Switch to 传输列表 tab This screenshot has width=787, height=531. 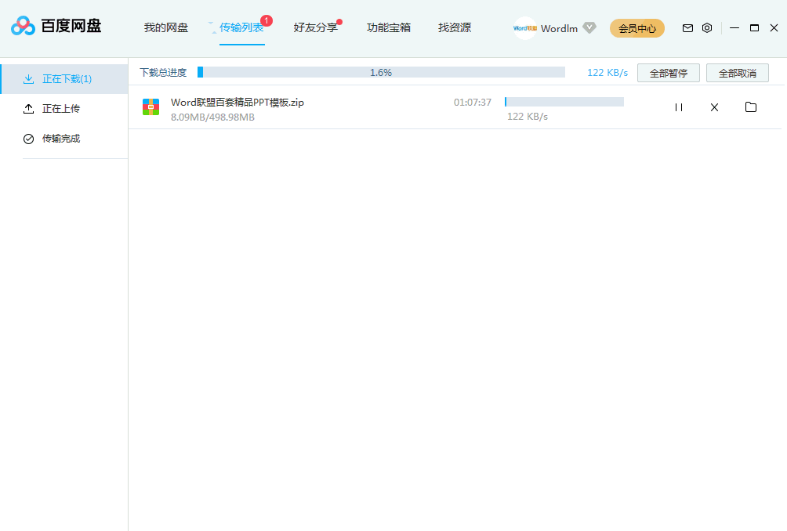(x=241, y=27)
